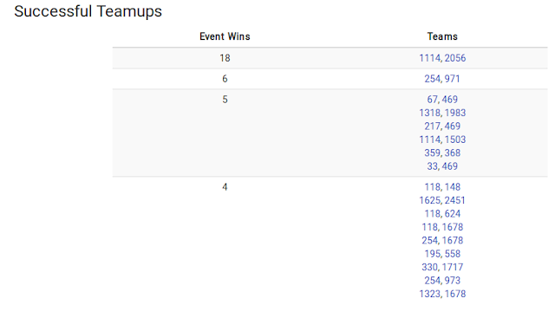
Task: Open team 971 link
Action: pos(453,79)
